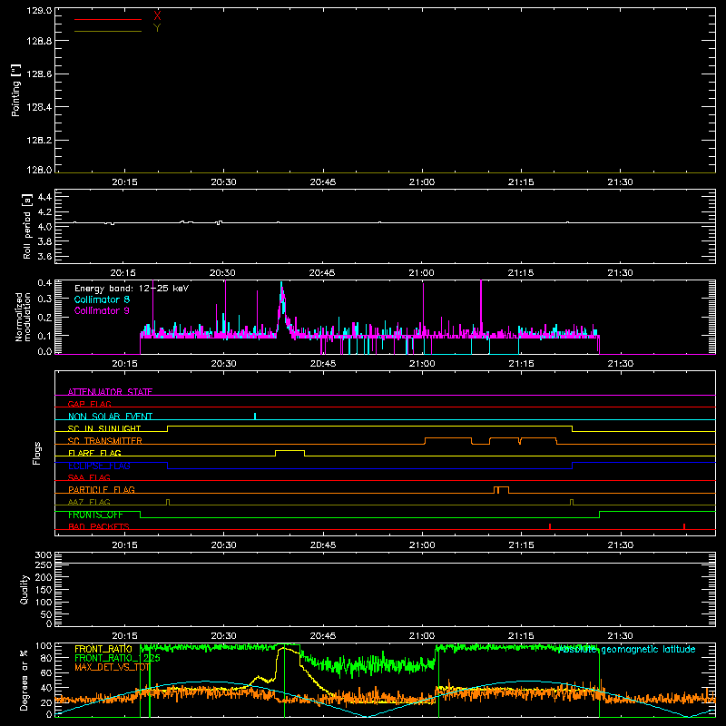Click the NON_SOLAR_EVENT flag label
The height and width of the screenshot is (726, 726).
pos(110,417)
